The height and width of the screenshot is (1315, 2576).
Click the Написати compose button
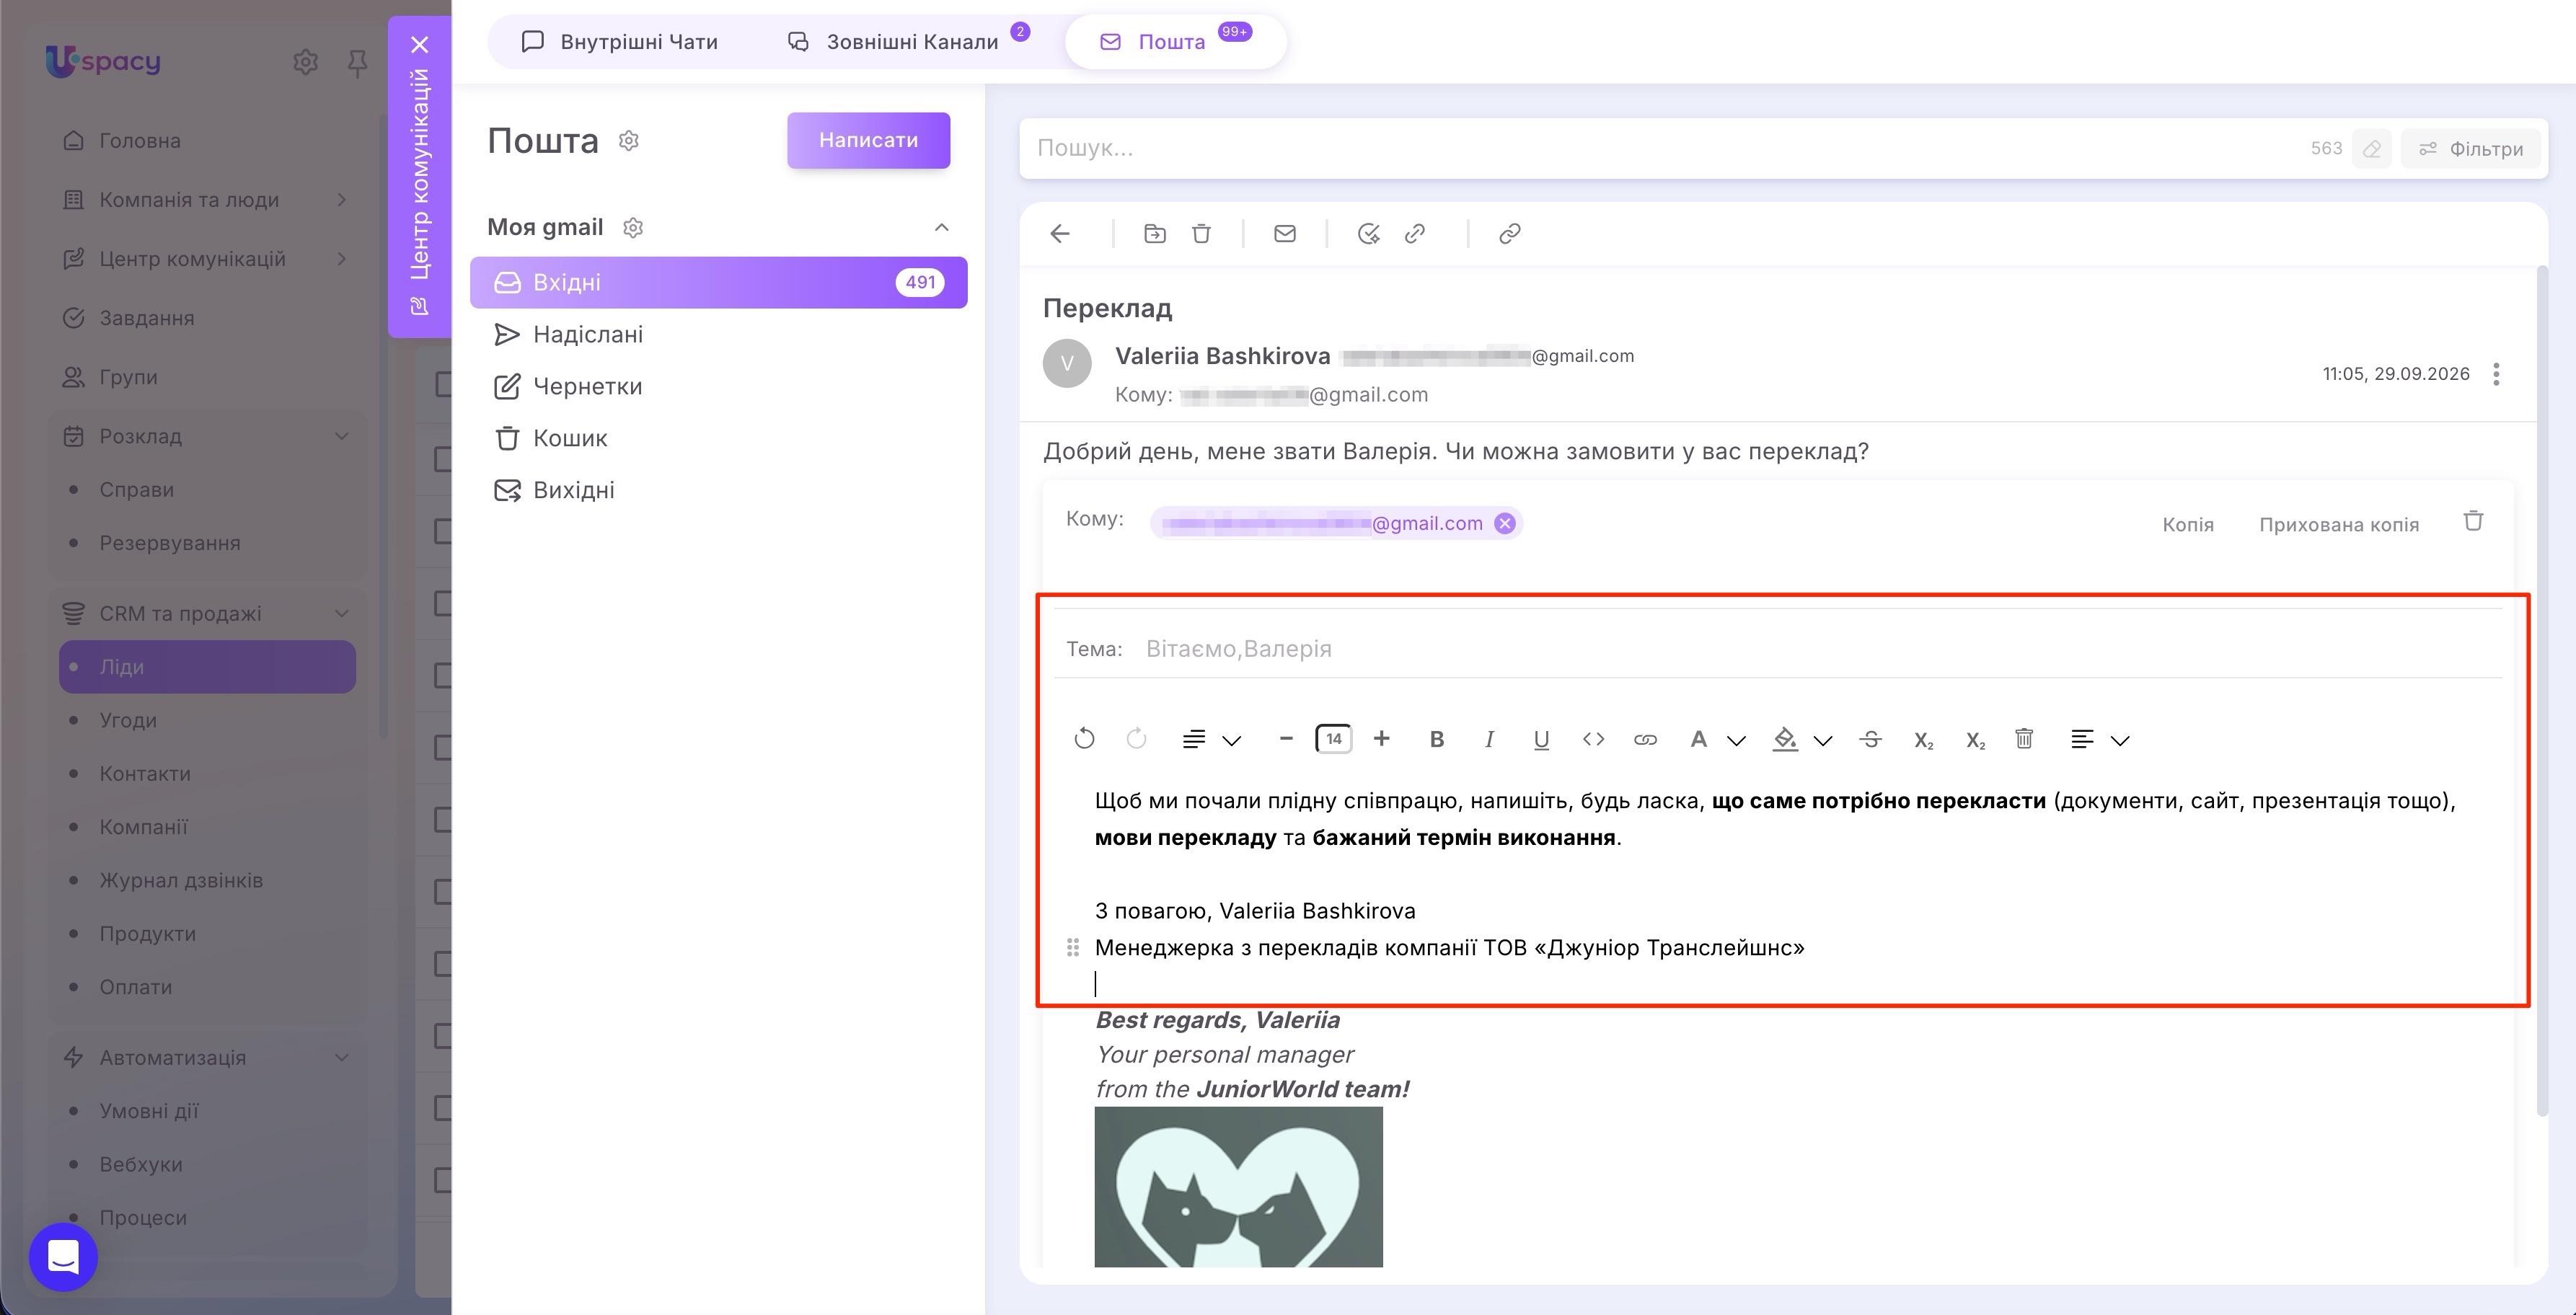coord(868,140)
